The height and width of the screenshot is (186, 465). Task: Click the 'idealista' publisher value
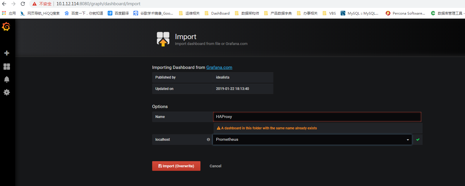(223, 77)
